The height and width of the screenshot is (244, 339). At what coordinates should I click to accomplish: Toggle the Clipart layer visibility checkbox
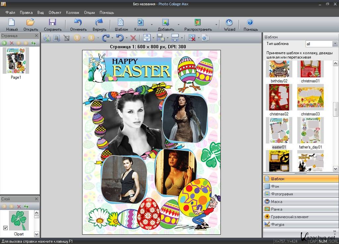click(x=5, y=228)
